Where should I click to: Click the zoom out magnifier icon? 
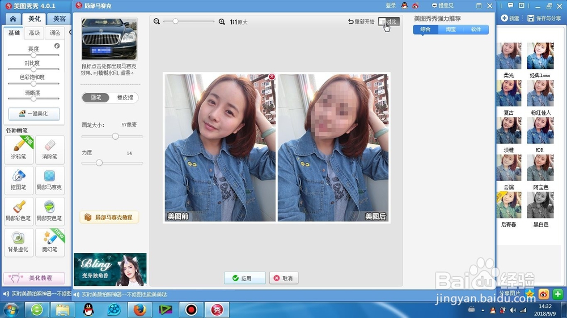[x=156, y=22]
